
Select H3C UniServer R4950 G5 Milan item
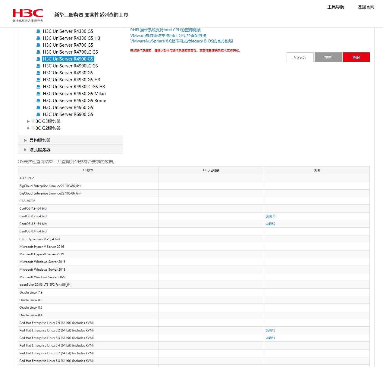coord(74,94)
